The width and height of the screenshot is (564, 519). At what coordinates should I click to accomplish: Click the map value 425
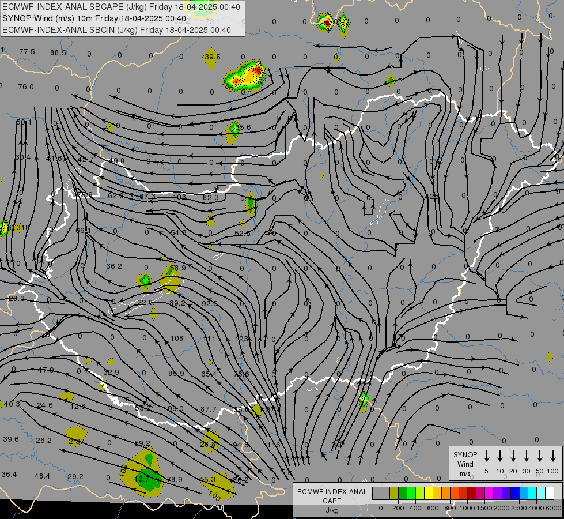[431, 197]
